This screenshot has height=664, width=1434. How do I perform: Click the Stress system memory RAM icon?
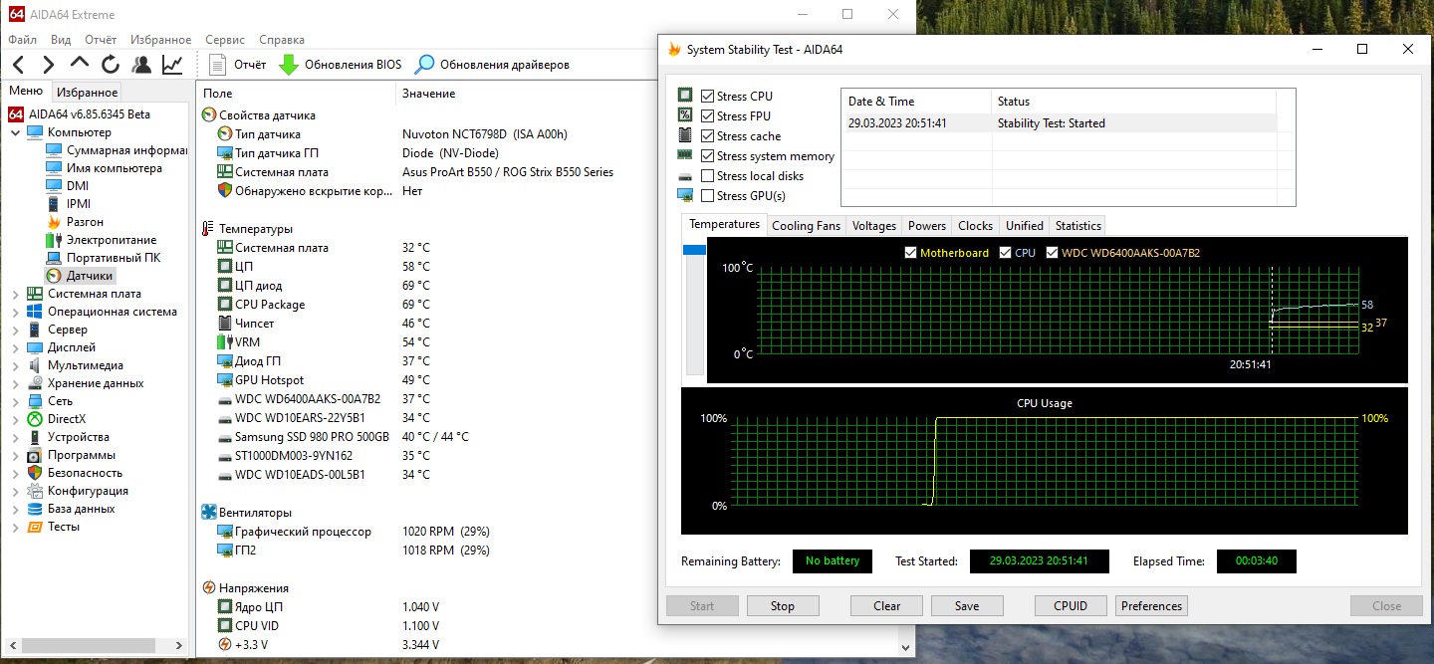pyautogui.click(x=685, y=155)
